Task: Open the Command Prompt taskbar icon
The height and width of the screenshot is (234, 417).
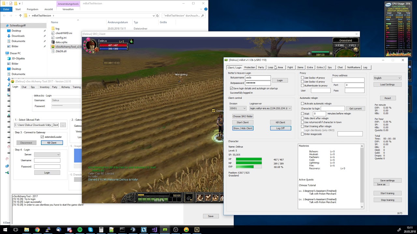Action: [122, 230]
